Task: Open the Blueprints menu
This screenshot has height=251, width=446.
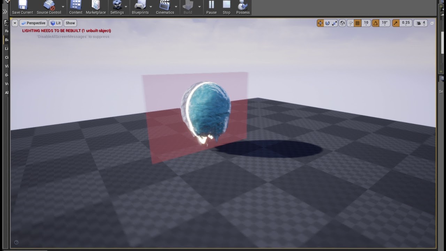Action: pyautogui.click(x=140, y=7)
